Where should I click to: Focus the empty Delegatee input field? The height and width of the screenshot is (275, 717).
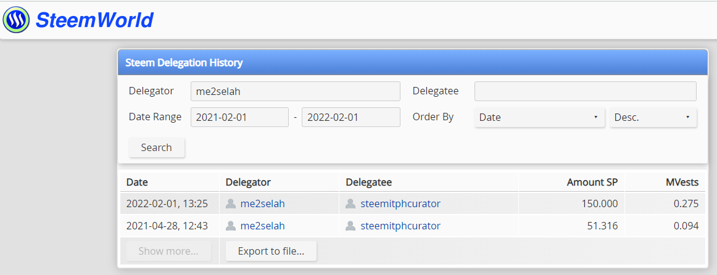(x=586, y=91)
